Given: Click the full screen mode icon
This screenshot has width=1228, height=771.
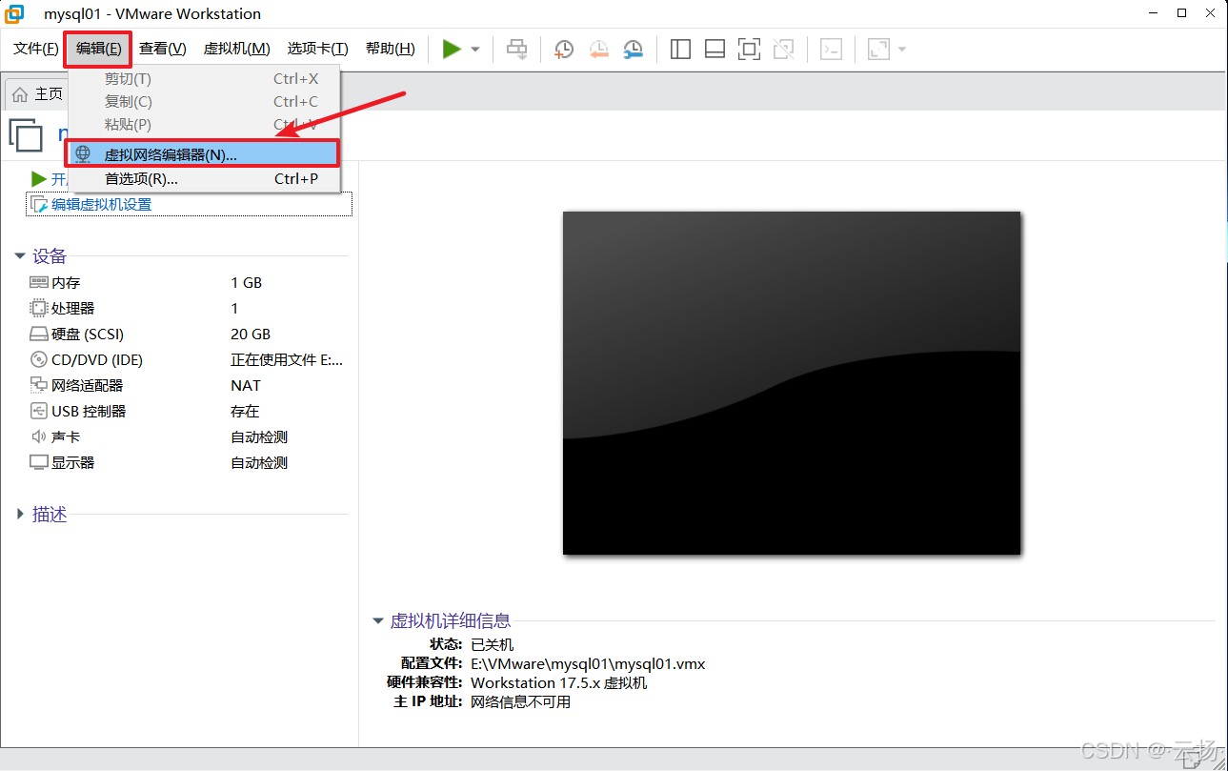Looking at the screenshot, I should click(x=749, y=49).
